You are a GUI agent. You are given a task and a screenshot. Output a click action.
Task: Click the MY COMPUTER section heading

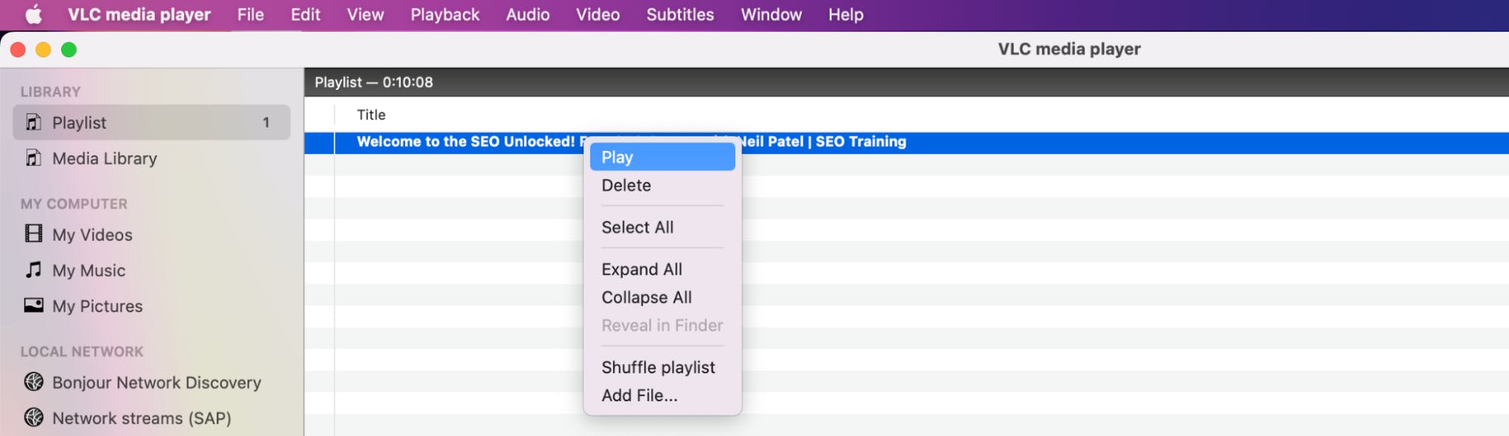[x=74, y=204]
